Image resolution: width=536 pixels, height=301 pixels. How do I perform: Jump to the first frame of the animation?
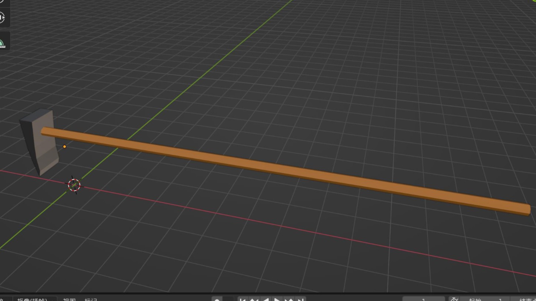tap(242, 299)
